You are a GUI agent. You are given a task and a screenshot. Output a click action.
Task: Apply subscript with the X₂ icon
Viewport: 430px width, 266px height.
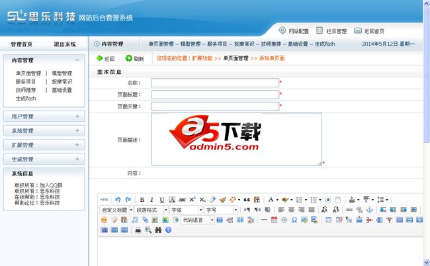202,200
